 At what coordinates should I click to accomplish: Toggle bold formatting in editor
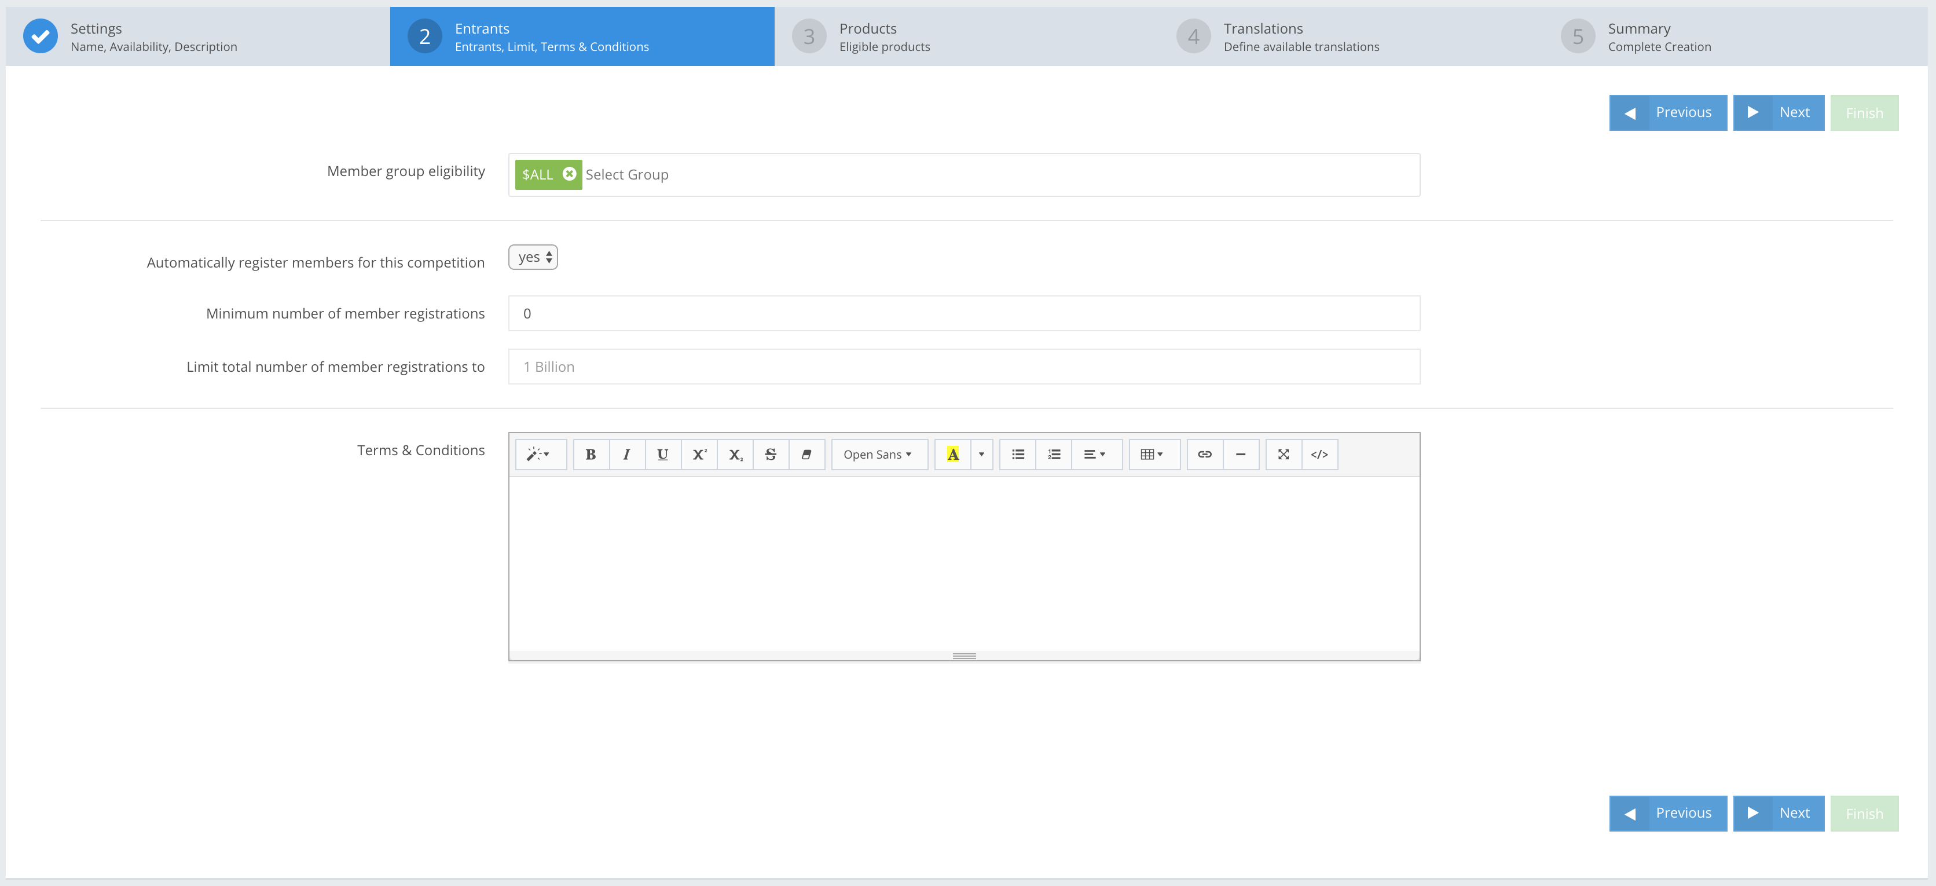(x=591, y=455)
